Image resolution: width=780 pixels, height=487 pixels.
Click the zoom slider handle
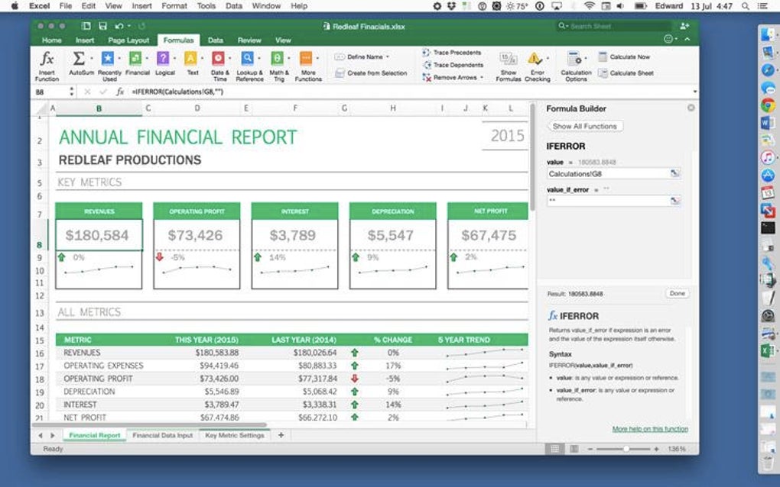pos(626,449)
